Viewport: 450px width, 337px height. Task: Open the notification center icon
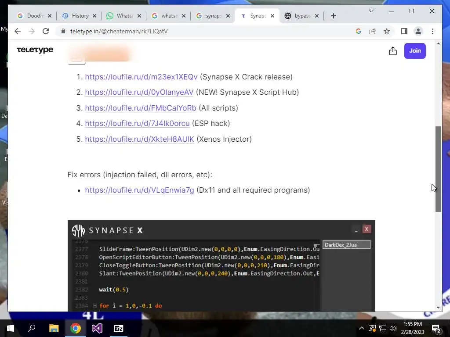pyautogui.click(x=436, y=329)
